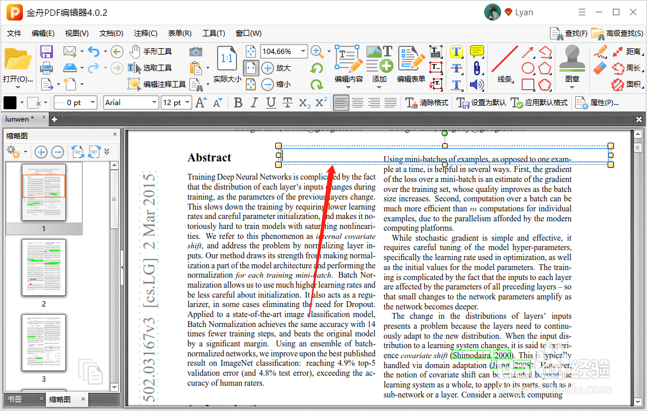The image size is (647, 411).
Task: Select the underline text annotation tool
Action: pyautogui.click(x=456, y=85)
